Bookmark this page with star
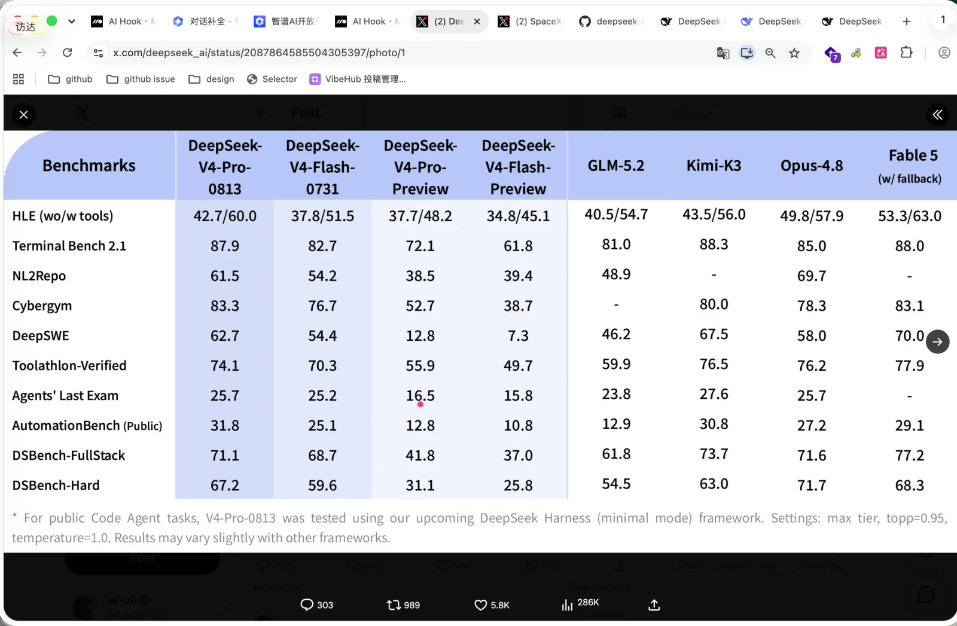 pyautogui.click(x=794, y=53)
